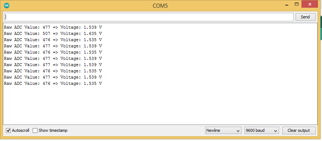This screenshot has width=322, height=141.
Task: Click the COM5 window title text
Action: coord(160,6)
